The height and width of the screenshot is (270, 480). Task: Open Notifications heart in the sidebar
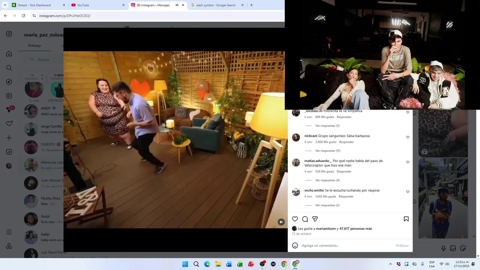click(9, 124)
